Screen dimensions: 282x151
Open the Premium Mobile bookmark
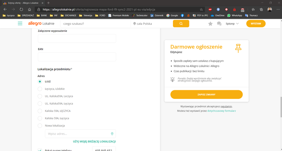click(118, 15)
